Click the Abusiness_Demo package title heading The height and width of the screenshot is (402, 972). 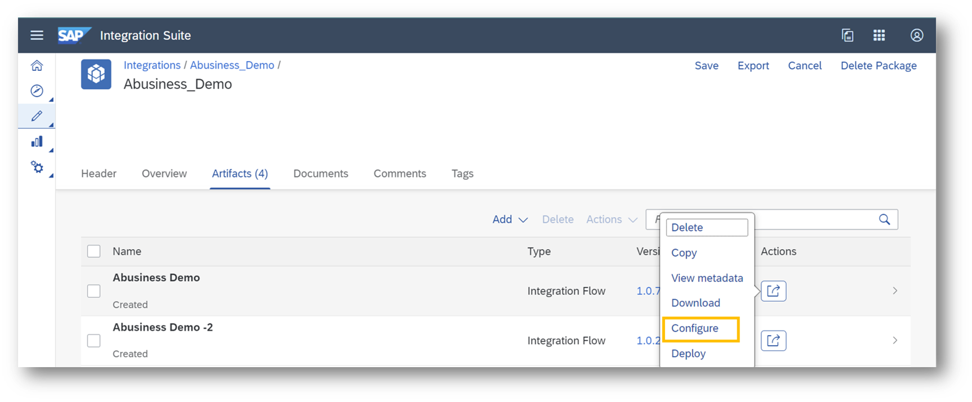tap(177, 84)
